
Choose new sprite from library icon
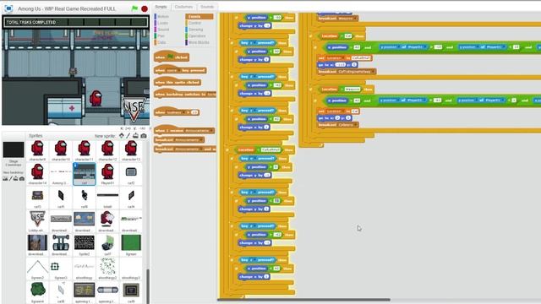(x=122, y=136)
